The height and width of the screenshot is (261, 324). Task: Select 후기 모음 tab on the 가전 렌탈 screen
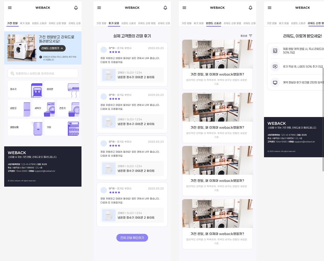pyautogui.click(x=25, y=23)
